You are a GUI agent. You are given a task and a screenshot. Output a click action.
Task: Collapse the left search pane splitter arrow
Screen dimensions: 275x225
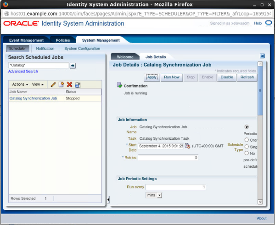tap(108, 199)
